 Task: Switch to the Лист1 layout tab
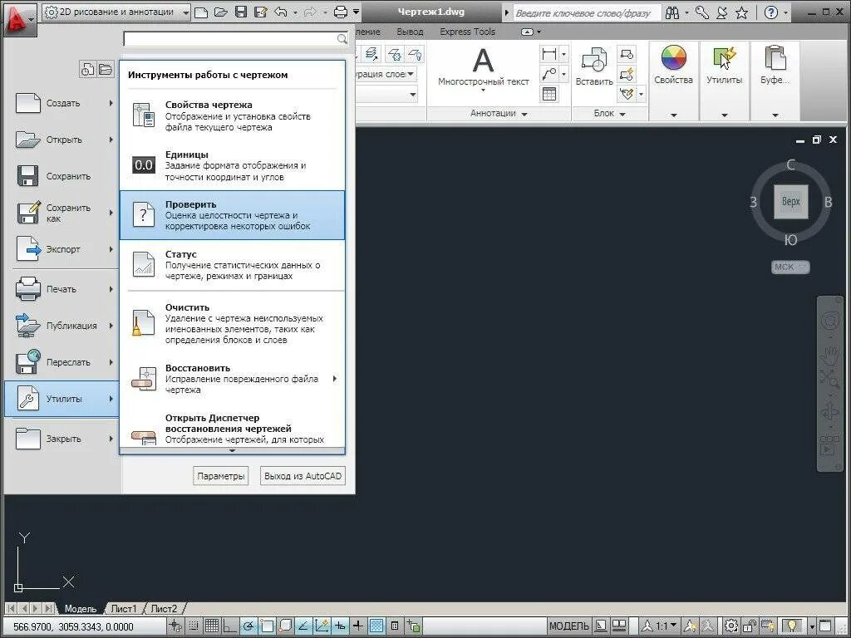[x=124, y=609]
